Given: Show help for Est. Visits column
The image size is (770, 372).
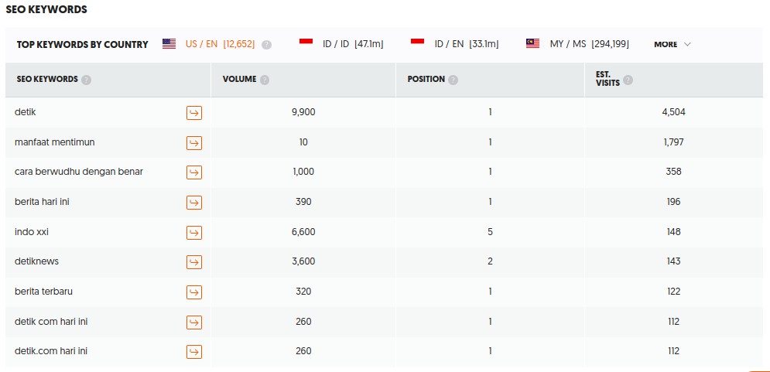Looking at the screenshot, I should tap(628, 80).
